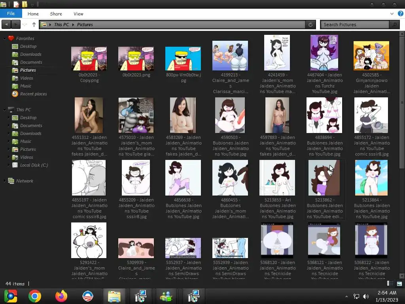Click the This PC breadcrumb in address bar
This screenshot has width=405, height=304.
coord(61,25)
